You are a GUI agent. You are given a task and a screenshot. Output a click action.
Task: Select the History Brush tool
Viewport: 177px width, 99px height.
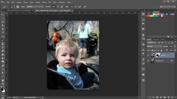(3, 47)
